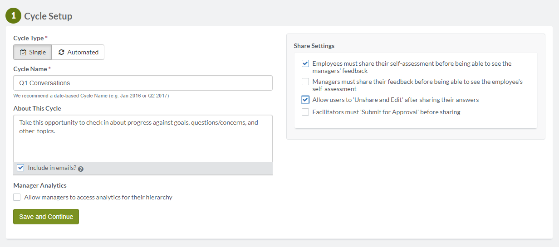Click the calendar icon on Single button
The height and width of the screenshot is (247, 559).
[x=23, y=52]
